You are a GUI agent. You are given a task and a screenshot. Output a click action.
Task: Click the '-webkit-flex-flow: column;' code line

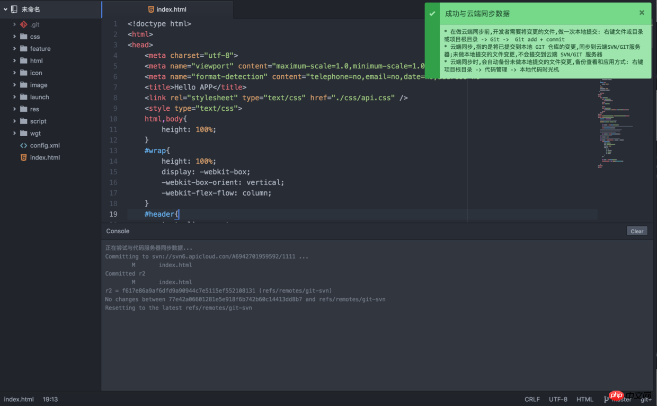(x=217, y=193)
